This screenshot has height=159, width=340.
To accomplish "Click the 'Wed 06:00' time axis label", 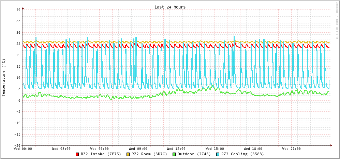I will 100,149.
